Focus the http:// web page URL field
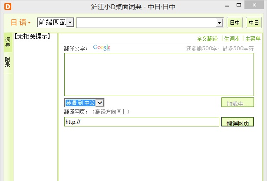The height and width of the screenshot is (181, 267). coord(142,122)
